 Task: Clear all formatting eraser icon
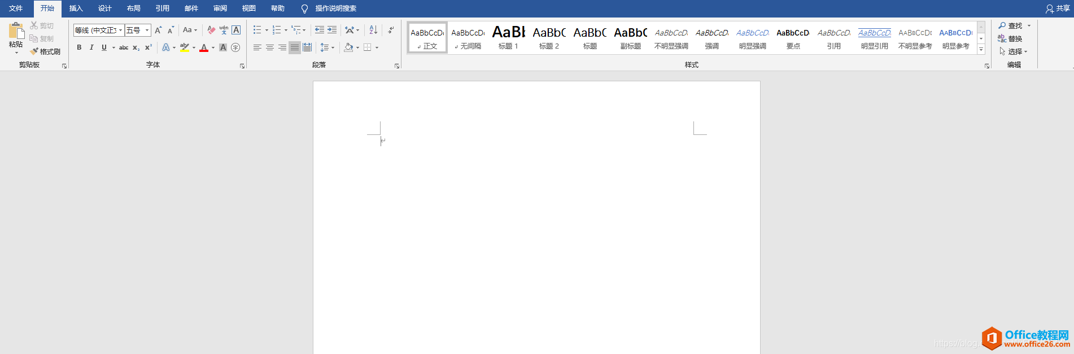coord(211,30)
